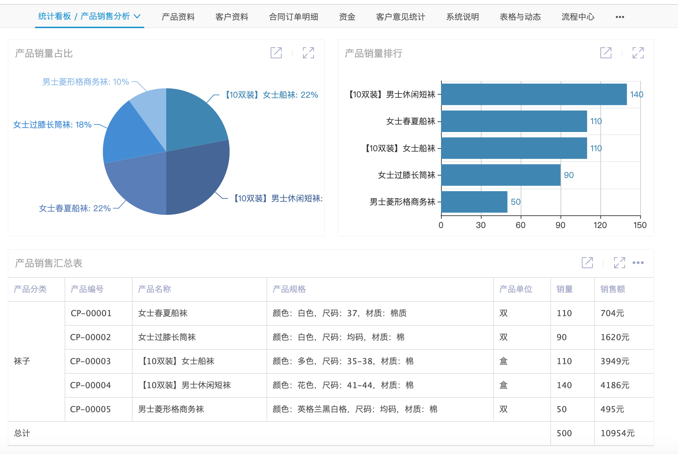The height and width of the screenshot is (454, 678).
Task: Click product name 女士春夏船袜 in table
Action: [163, 313]
